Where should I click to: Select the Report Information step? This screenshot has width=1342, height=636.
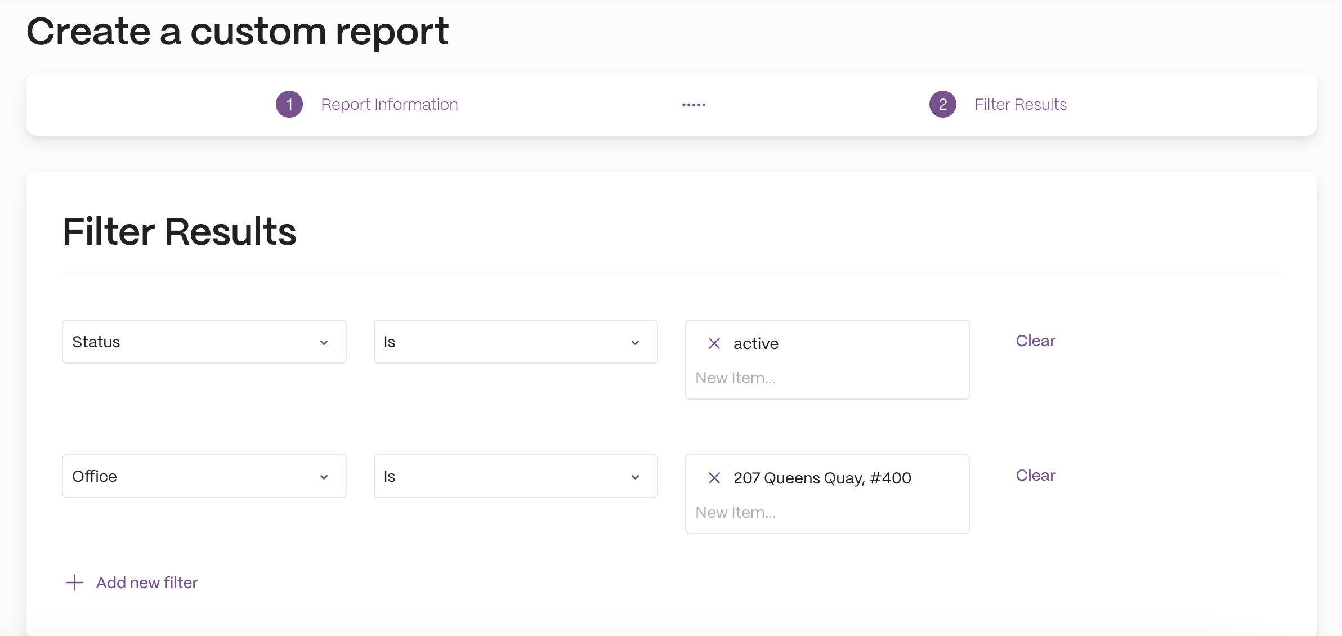pos(390,104)
